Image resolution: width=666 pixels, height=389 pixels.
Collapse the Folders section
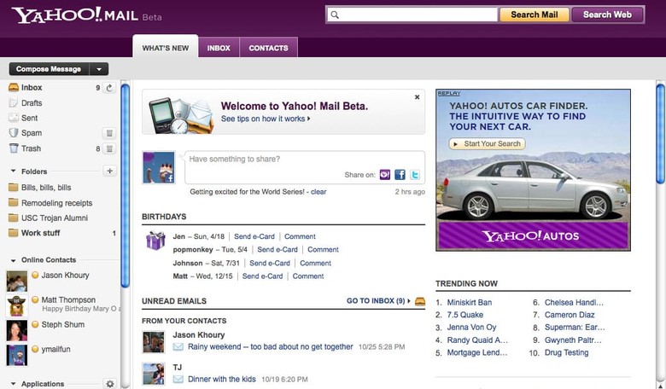[13, 171]
